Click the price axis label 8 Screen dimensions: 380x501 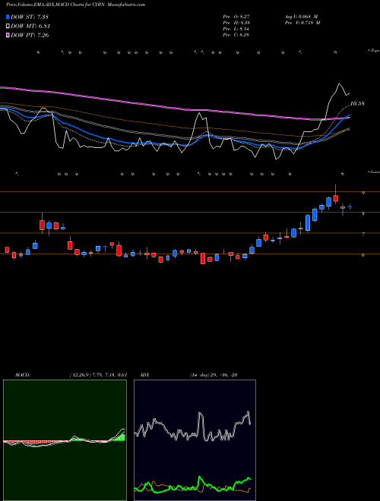[363, 214]
